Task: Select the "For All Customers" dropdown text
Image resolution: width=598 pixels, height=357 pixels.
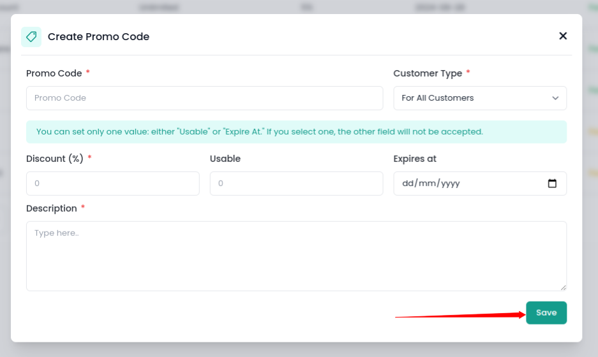Action: [x=438, y=98]
